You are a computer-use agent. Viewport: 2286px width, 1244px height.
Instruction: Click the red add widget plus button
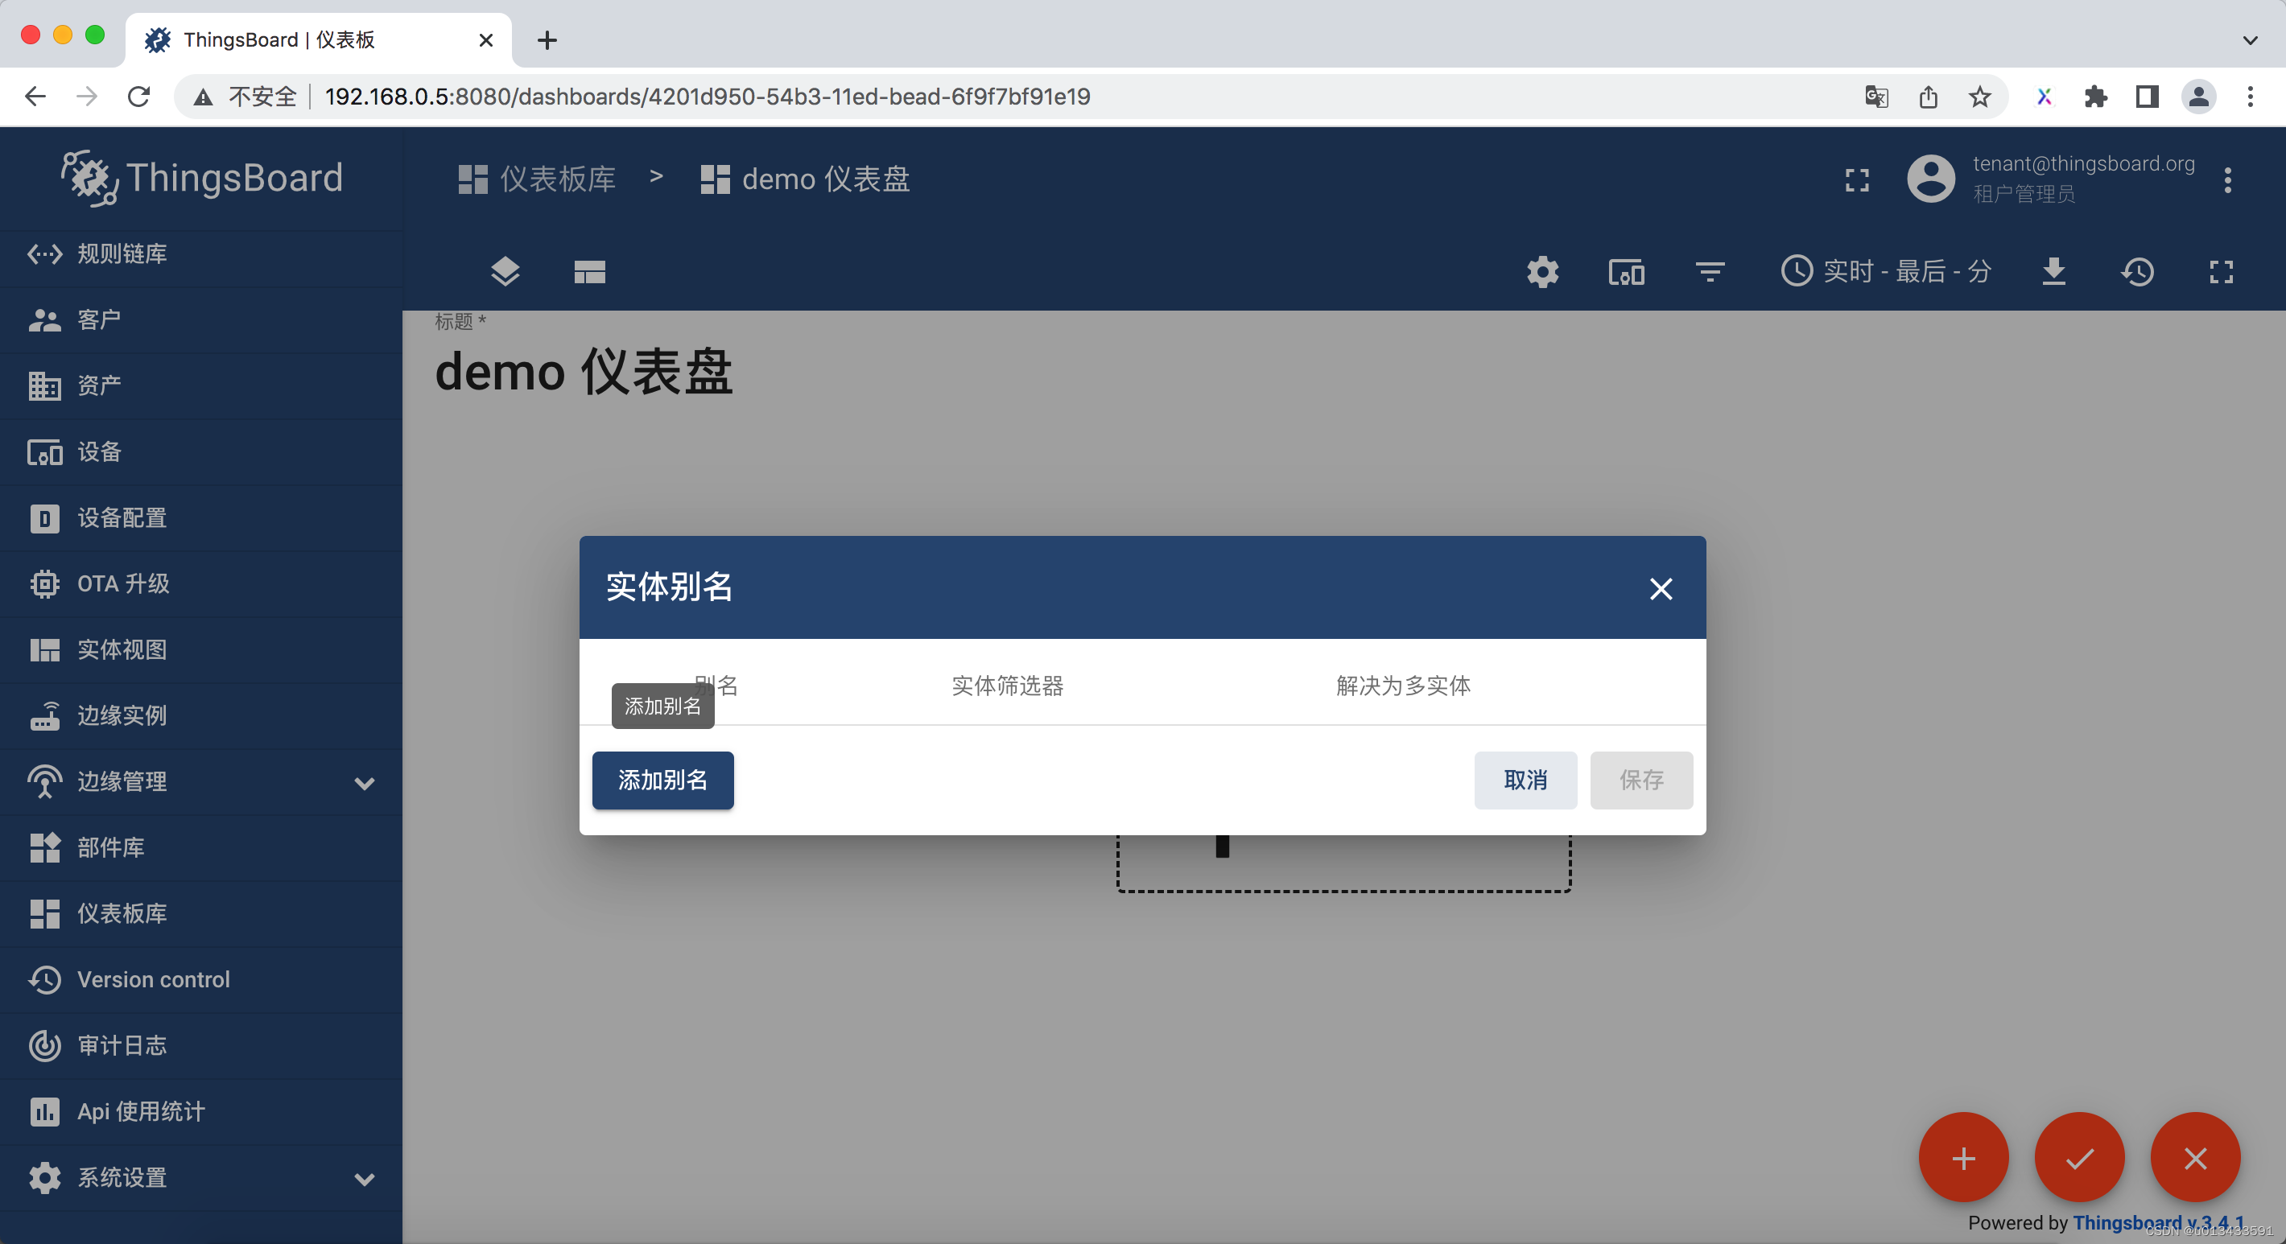click(x=1963, y=1158)
